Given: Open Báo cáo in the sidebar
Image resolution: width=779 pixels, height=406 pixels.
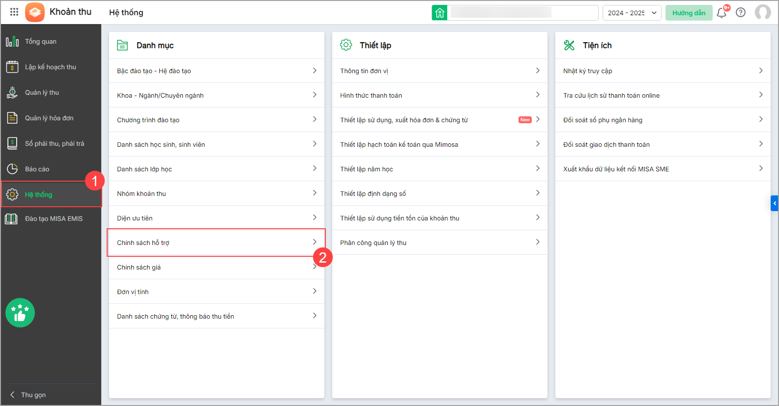Looking at the screenshot, I should pos(37,169).
